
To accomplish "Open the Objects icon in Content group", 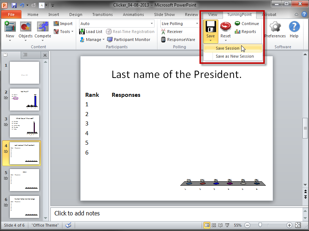I will point(26,27).
